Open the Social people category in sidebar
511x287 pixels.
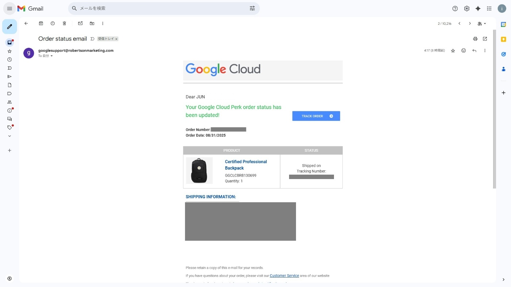(x=9, y=102)
